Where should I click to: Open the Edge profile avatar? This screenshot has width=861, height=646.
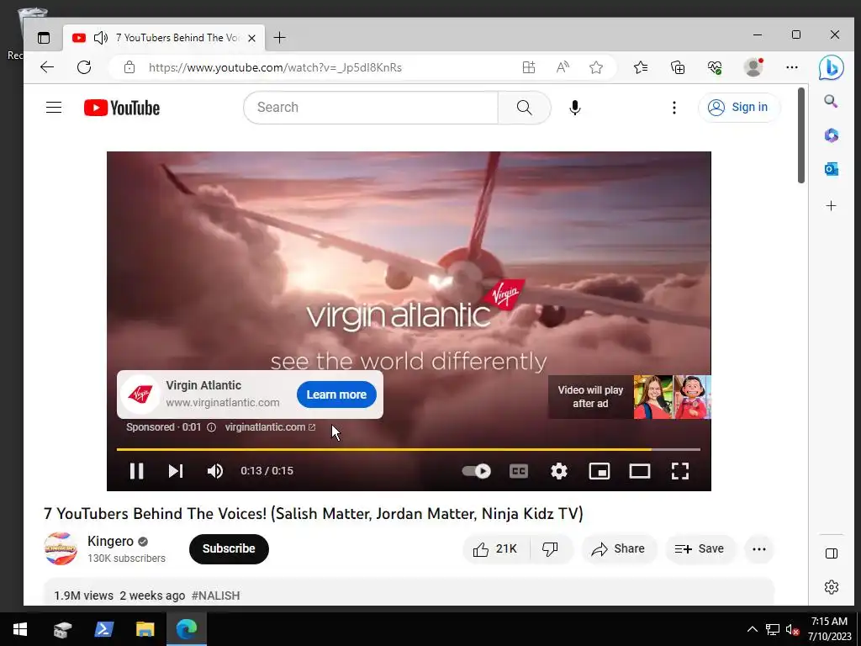point(753,67)
